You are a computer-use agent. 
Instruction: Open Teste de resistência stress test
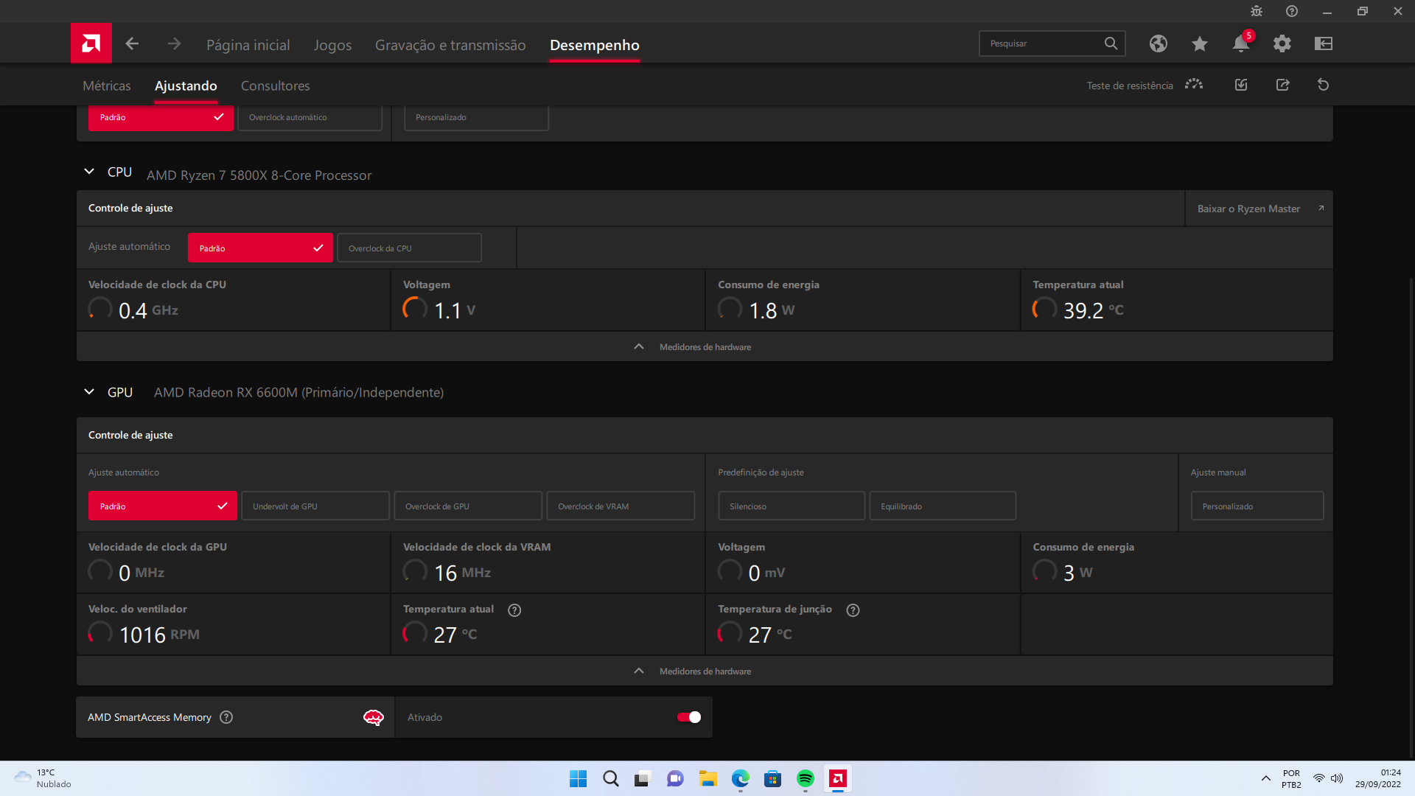1192,85
